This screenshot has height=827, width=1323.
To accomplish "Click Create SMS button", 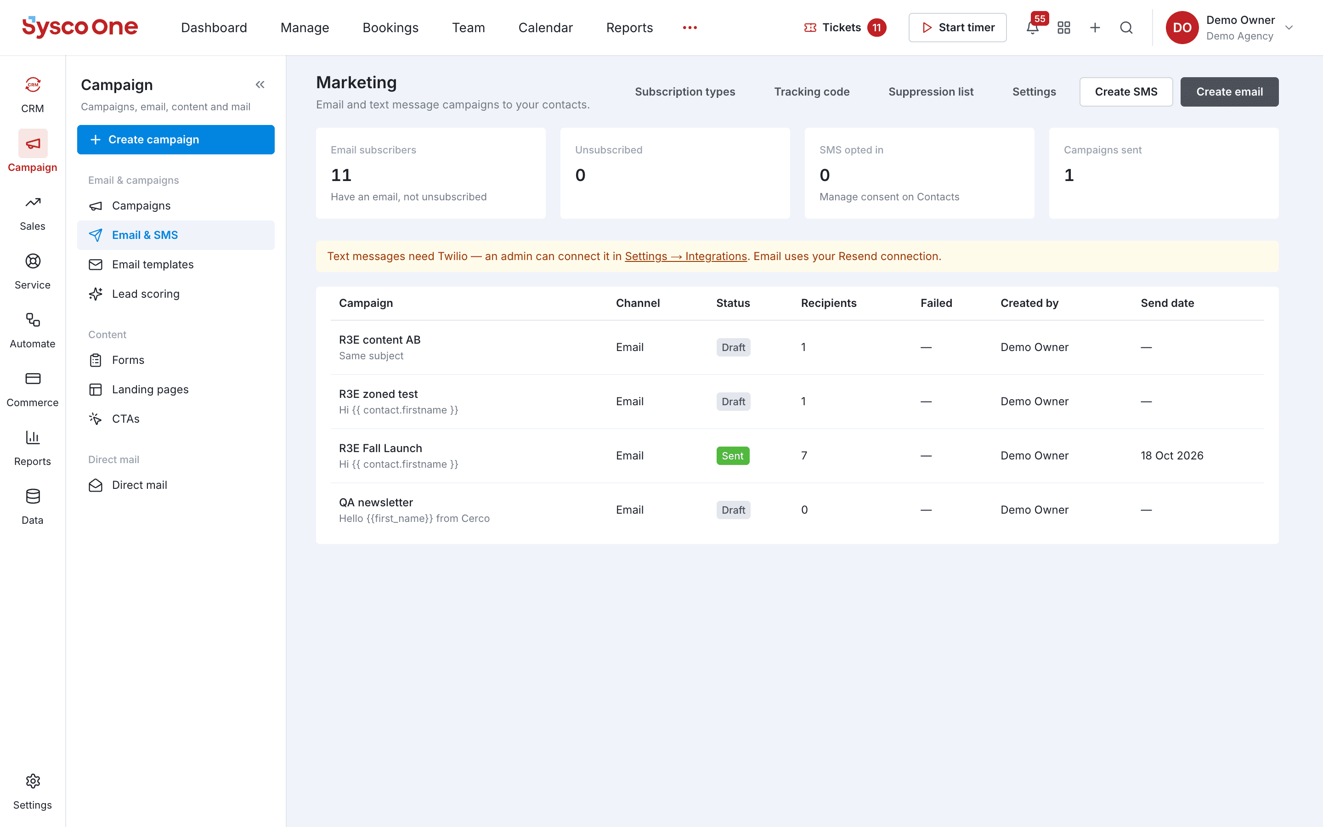I will coord(1125,92).
